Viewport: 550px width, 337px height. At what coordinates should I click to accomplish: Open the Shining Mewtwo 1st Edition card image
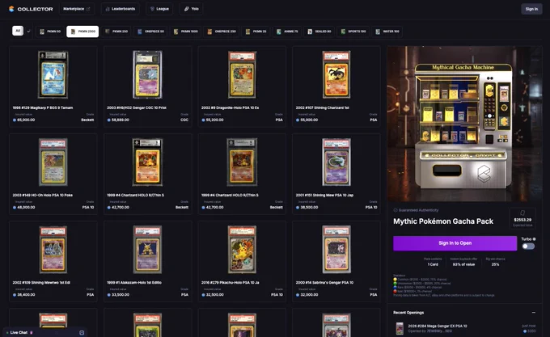pyautogui.click(x=53, y=250)
